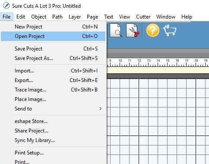This screenshot has height=164, width=209.
Task: Click the horizontal ruler at mark 12
Action: pyautogui.click(x=139, y=63)
